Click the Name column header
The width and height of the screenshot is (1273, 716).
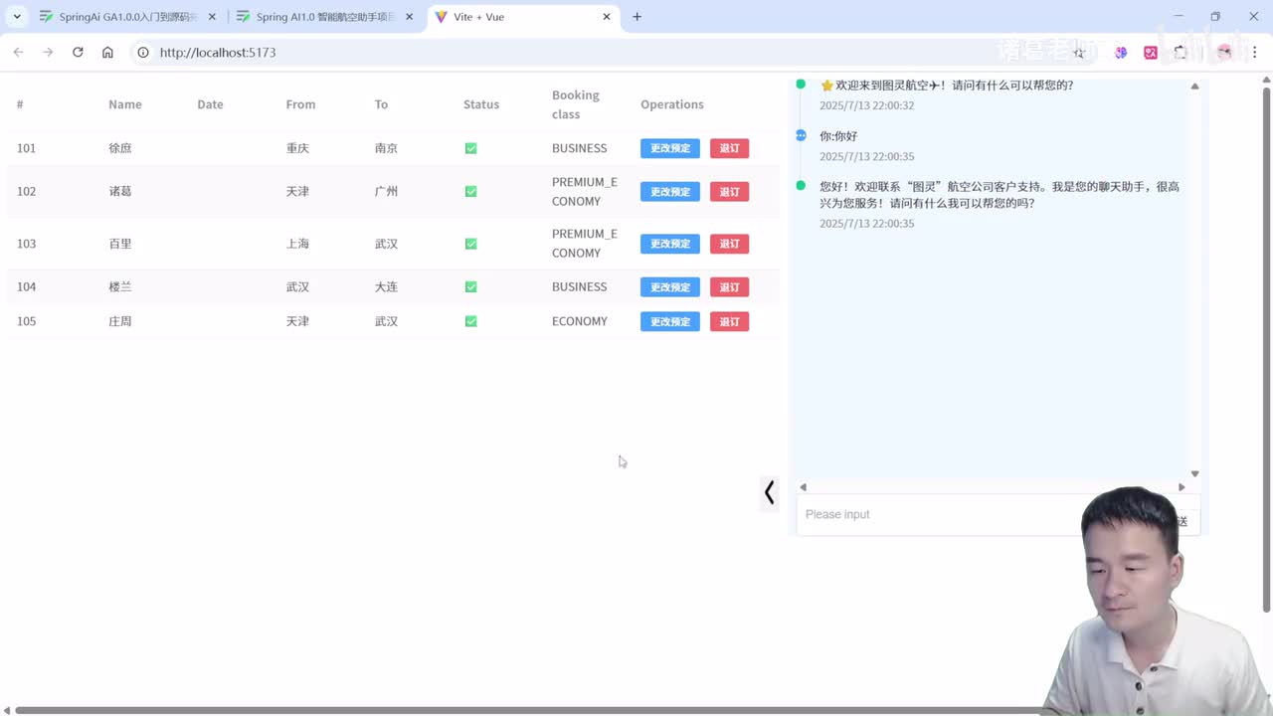125,104
